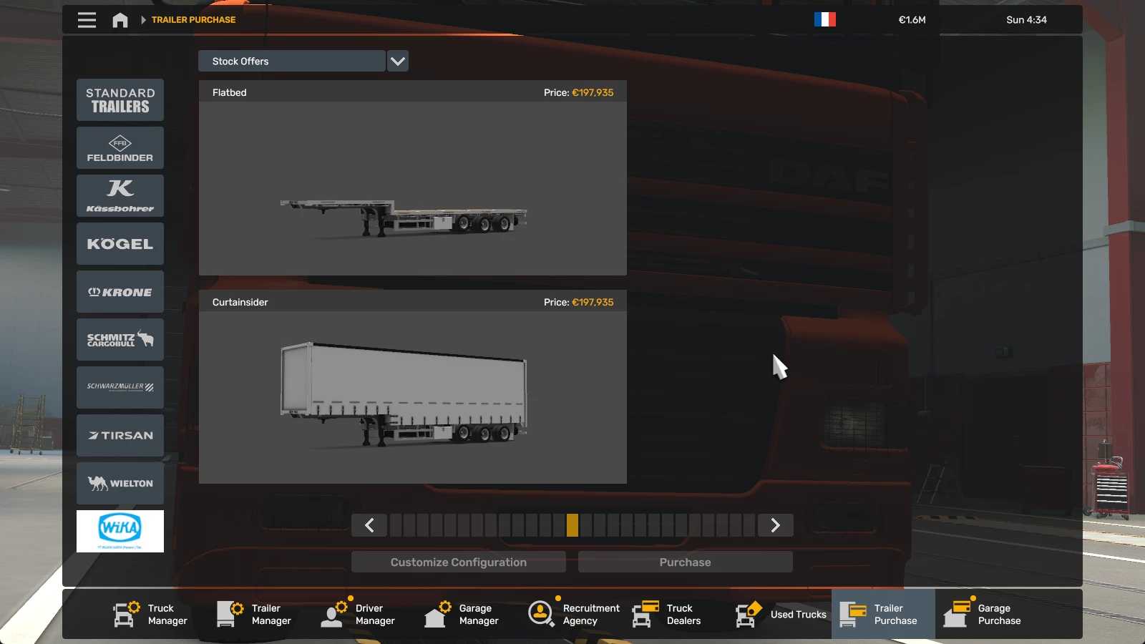Go to the home screen icon
This screenshot has height=644, width=1145.
point(120,20)
